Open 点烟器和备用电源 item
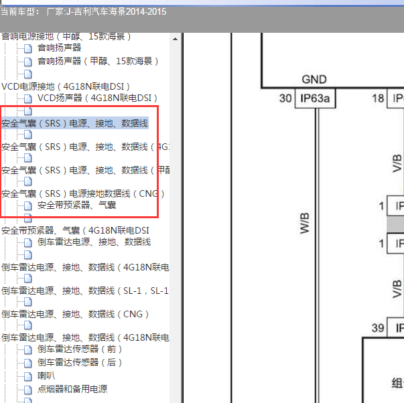 pos(72,389)
